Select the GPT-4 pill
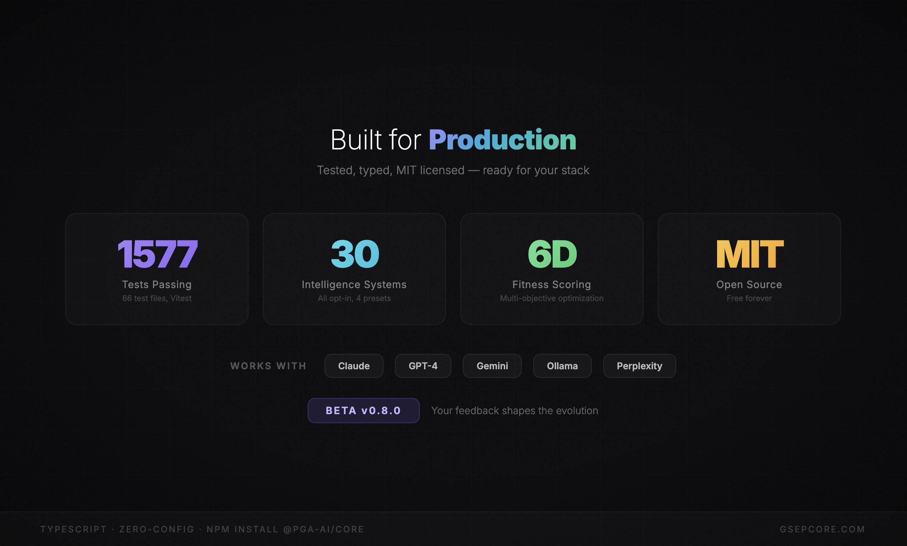 423,366
